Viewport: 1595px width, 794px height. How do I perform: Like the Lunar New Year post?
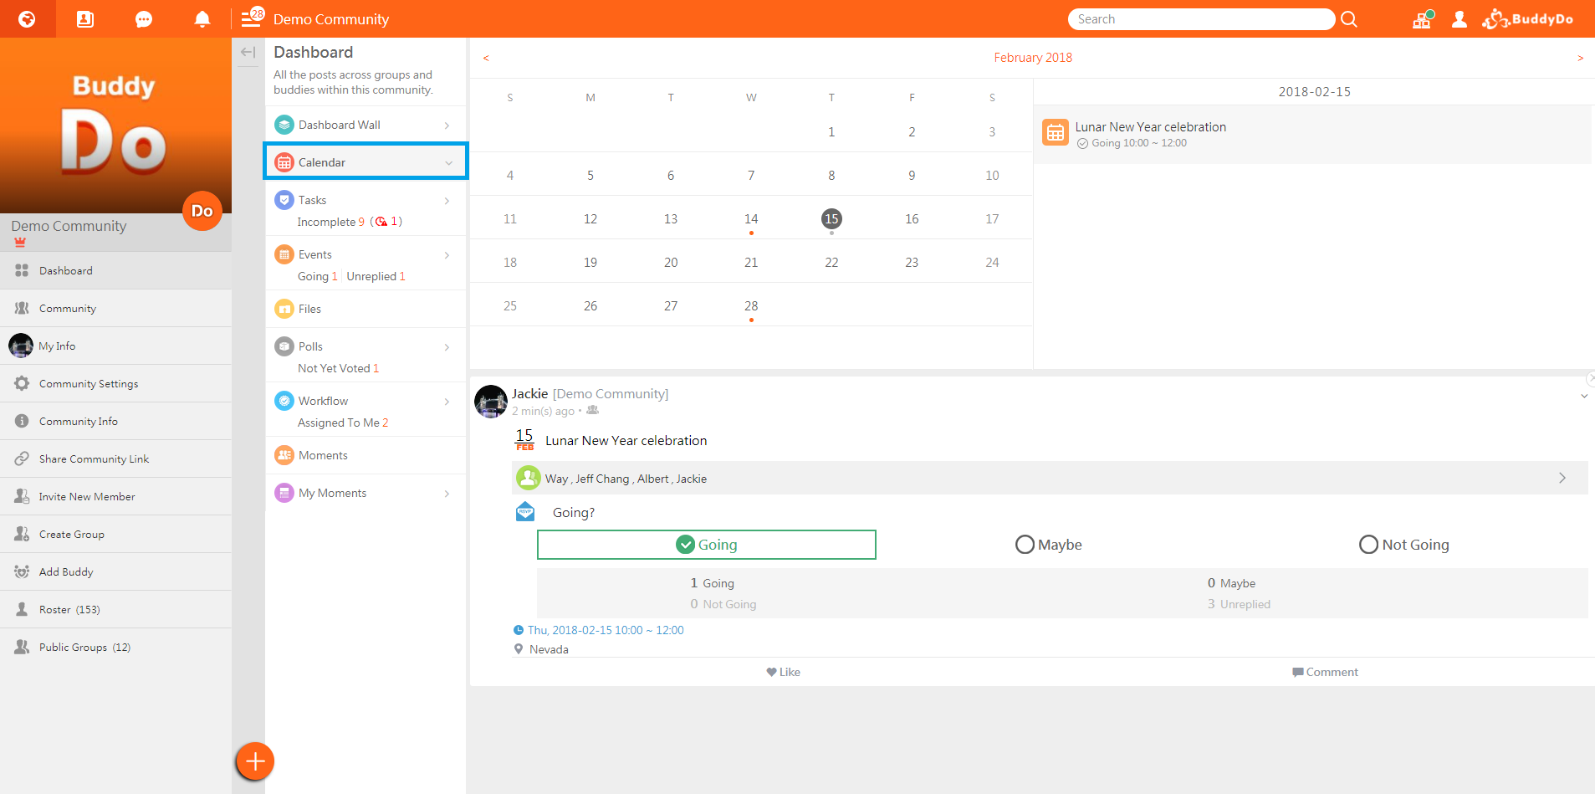783,672
